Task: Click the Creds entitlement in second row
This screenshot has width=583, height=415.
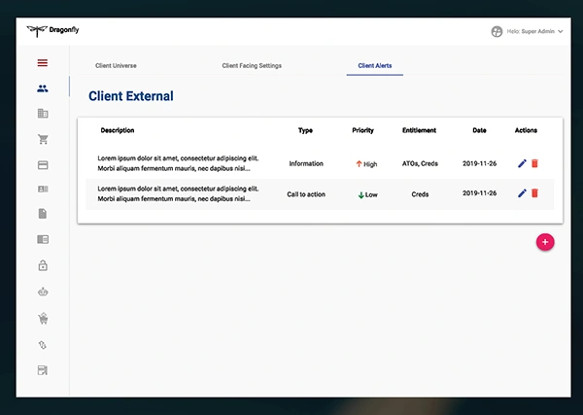Action: (420, 194)
